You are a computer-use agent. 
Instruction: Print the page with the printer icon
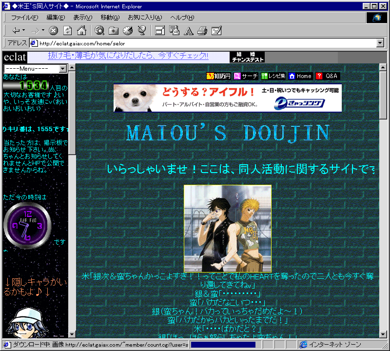(202, 31)
